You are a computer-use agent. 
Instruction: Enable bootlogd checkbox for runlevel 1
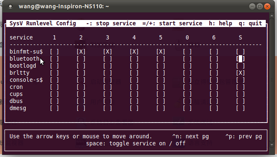(54, 66)
